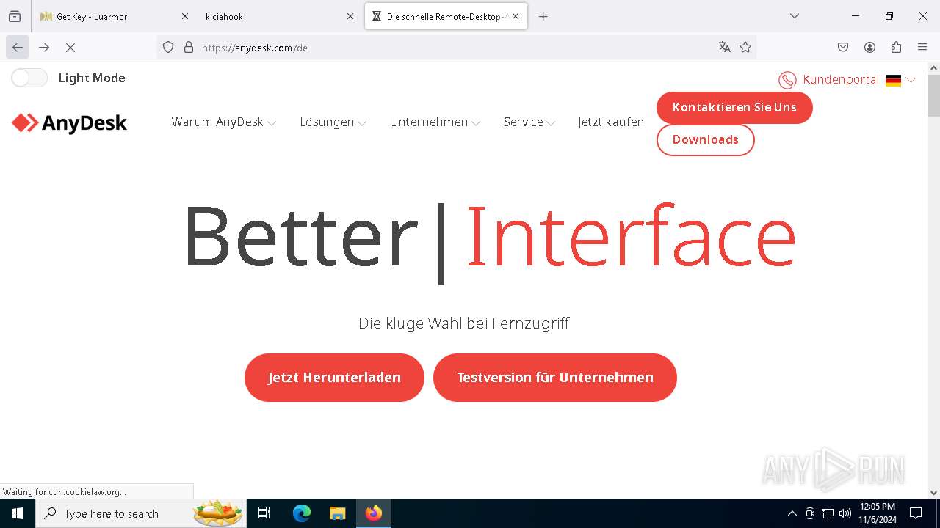Expand the Service menu

click(x=529, y=122)
